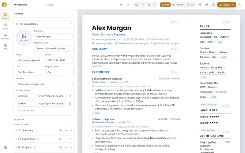Image resolution: width=245 pixels, height=153 pixels.
Task: Click the Vertex Labs company link
Action: 98,82
